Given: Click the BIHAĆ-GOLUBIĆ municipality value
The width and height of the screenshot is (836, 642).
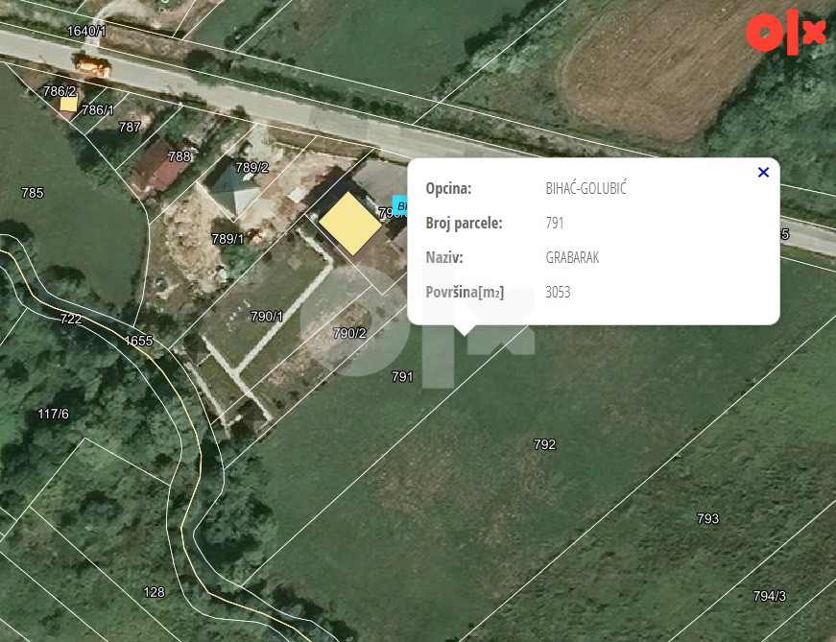Looking at the screenshot, I should [x=585, y=188].
